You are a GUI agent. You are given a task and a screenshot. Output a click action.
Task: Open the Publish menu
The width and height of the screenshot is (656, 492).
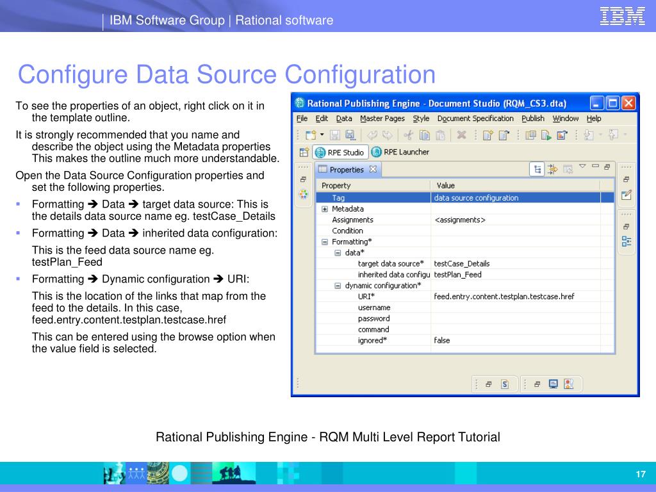pos(533,119)
